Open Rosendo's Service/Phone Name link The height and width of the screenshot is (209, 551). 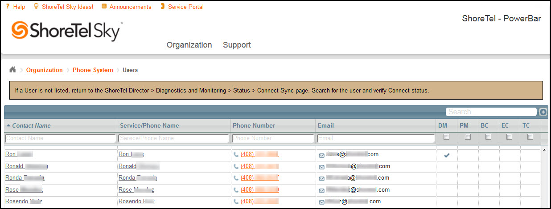[136, 201]
